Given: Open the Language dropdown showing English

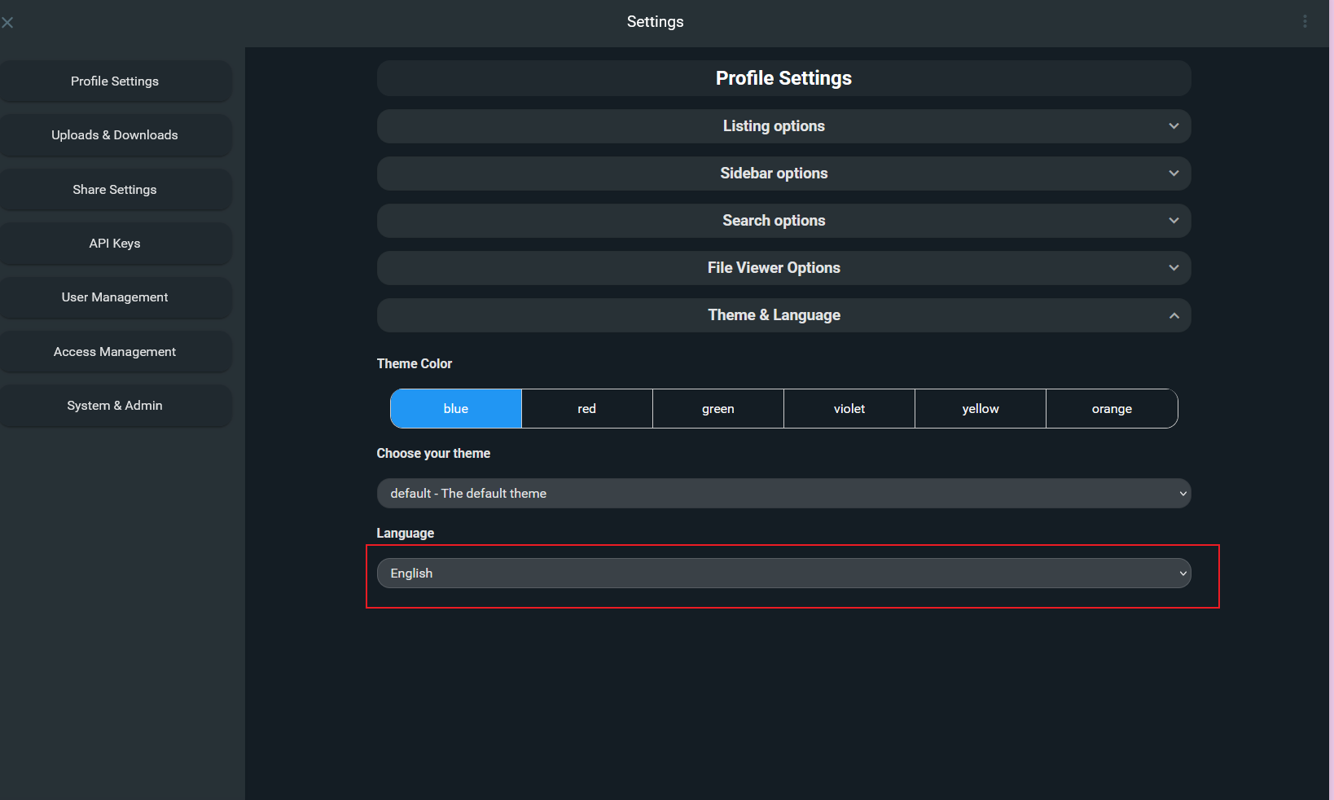Looking at the screenshot, I should click(783, 574).
